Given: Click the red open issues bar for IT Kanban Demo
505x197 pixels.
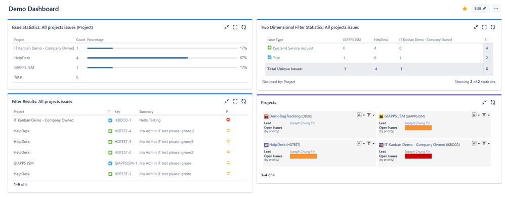Looking at the screenshot, I should tap(418, 156).
